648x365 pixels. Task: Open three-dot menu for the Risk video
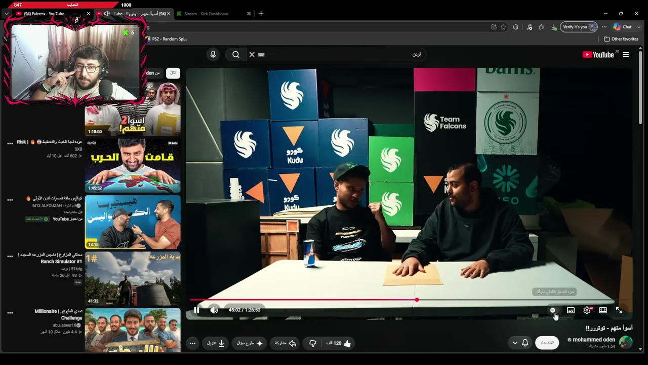click(10, 143)
